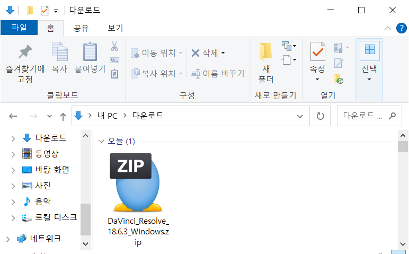Image resolution: width=409 pixels, height=254 pixels.
Task: Click the Select (선택) grid icon
Action: coord(369,49)
